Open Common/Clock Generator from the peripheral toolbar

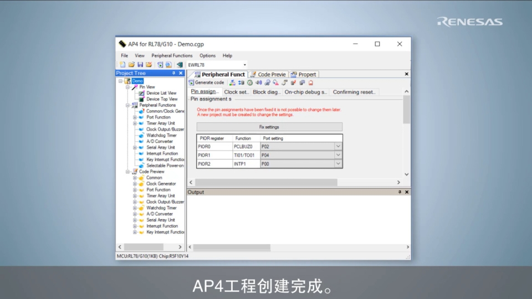coord(232,83)
